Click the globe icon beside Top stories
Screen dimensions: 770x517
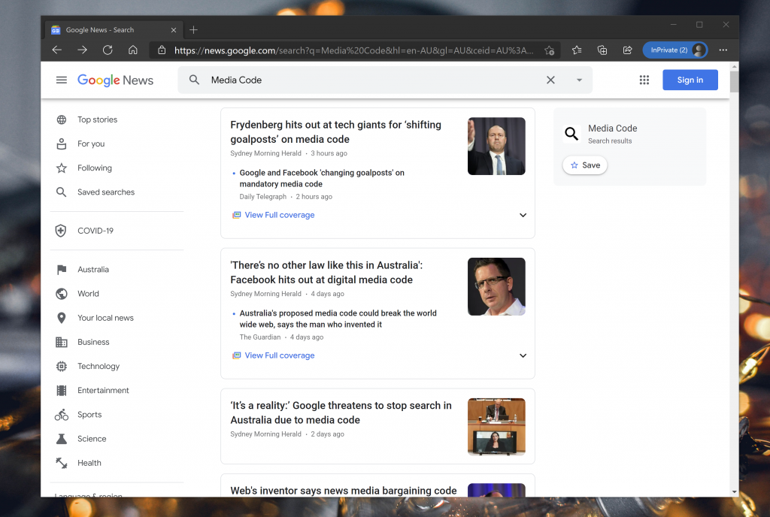point(62,119)
